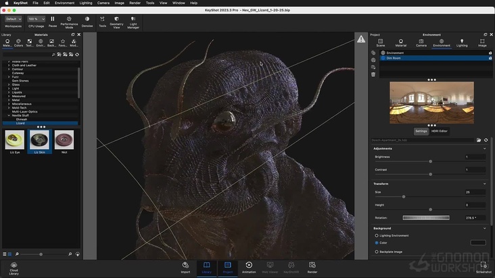Toggle Performance Mode in the toolbar

[69, 23]
